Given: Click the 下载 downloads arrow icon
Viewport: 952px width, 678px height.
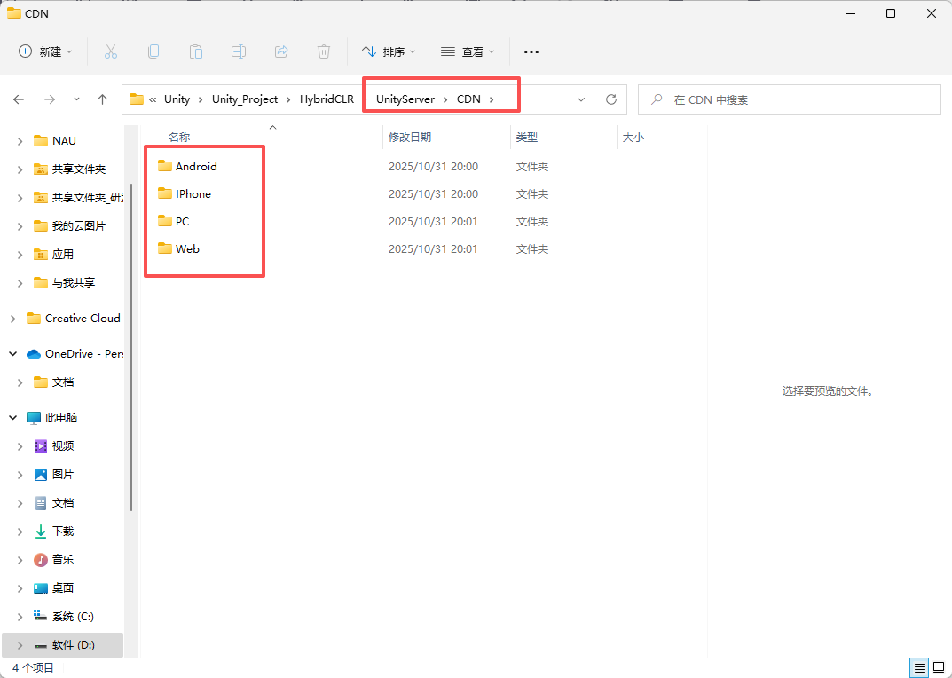Looking at the screenshot, I should [41, 532].
